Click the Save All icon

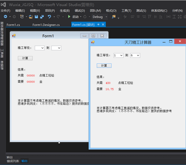pyautogui.click(x=42, y=17)
